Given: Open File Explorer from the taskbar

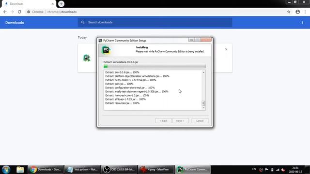Looking at the screenshot, I should (20, 170).
